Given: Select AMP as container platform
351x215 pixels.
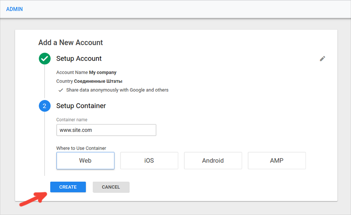Looking at the screenshot, I should (277, 161).
